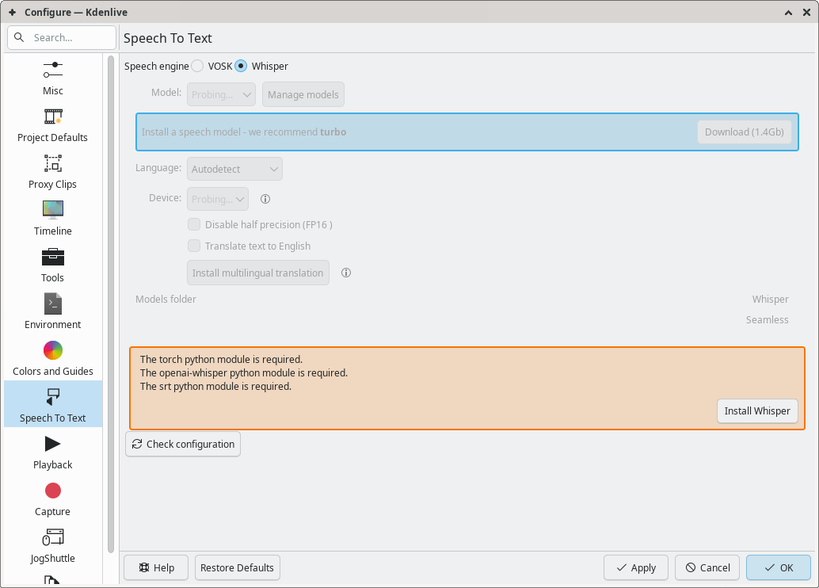Open the Language Autodetect dropdown
819x588 pixels.
pyautogui.click(x=234, y=169)
